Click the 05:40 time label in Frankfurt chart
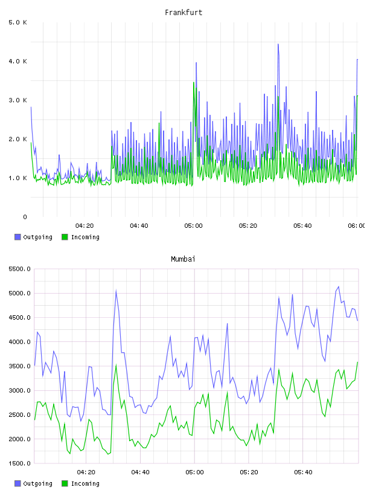 pos(302,226)
